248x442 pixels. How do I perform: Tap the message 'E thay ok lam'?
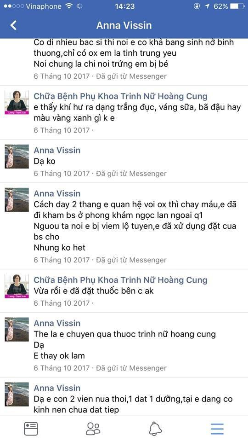point(59,356)
